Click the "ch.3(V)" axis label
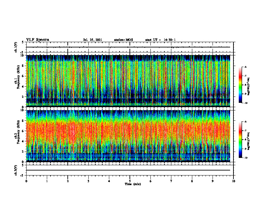This screenshot has width=263, height=203. pyautogui.click(x=16, y=170)
